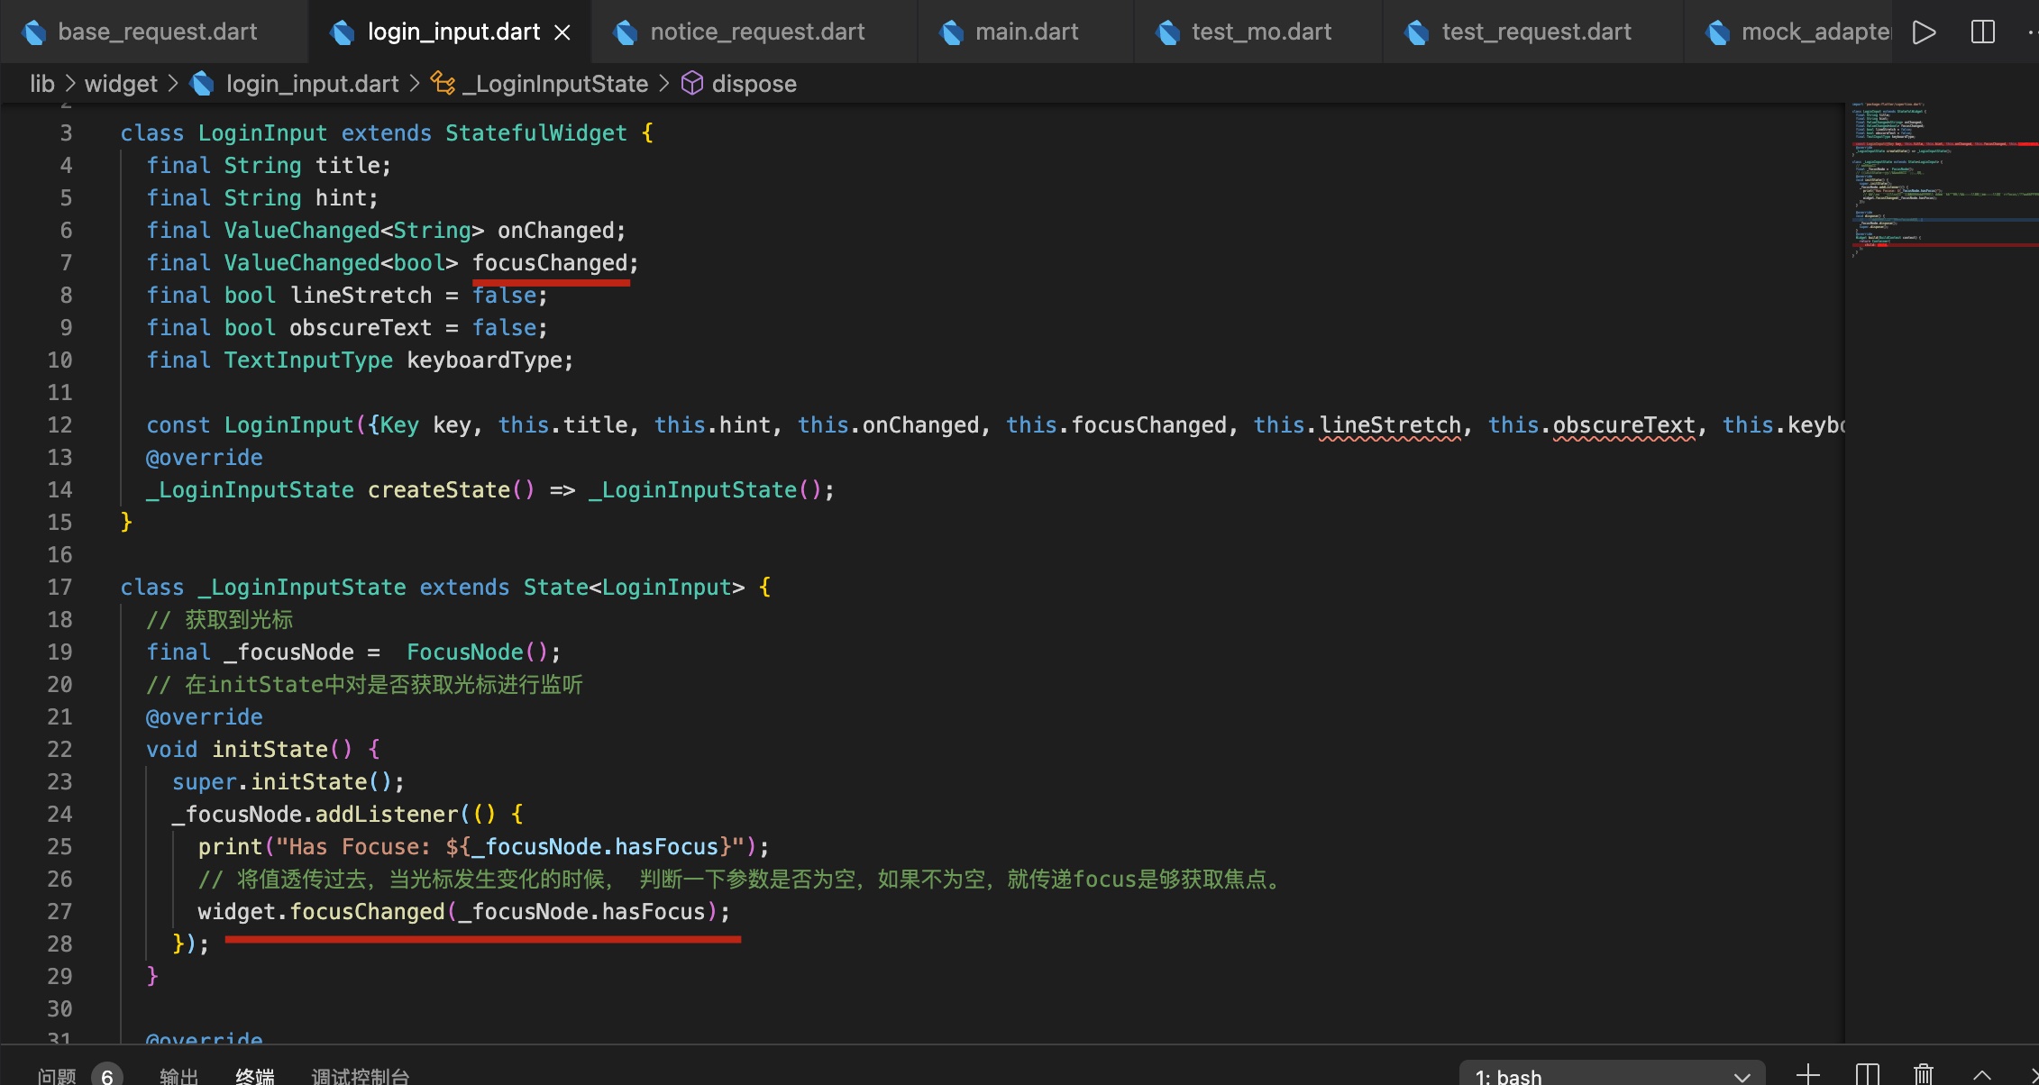This screenshot has height=1085, width=2039.
Task: Click 'keyboardType' on line 10
Action: pos(484,360)
